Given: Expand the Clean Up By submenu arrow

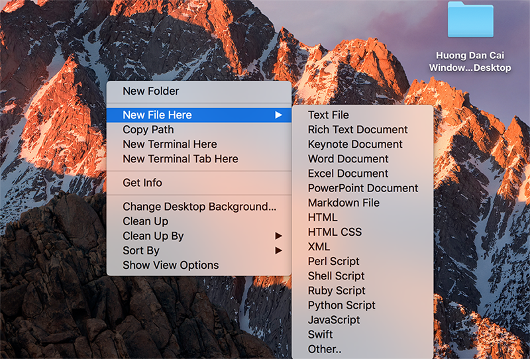Looking at the screenshot, I should click(279, 236).
